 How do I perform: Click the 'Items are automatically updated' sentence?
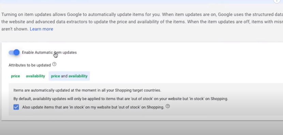pyautogui.click(x=87, y=90)
